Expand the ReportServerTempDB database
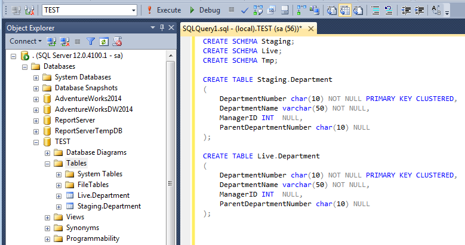465x245 pixels. coord(36,131)
